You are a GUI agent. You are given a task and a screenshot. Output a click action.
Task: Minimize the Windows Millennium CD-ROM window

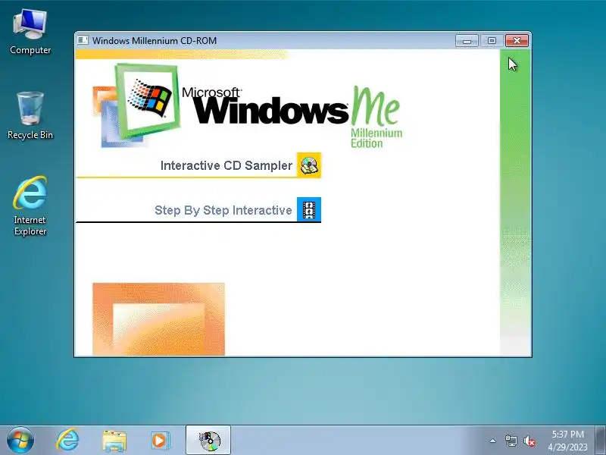pyautogui.click(x=467, y=41)
